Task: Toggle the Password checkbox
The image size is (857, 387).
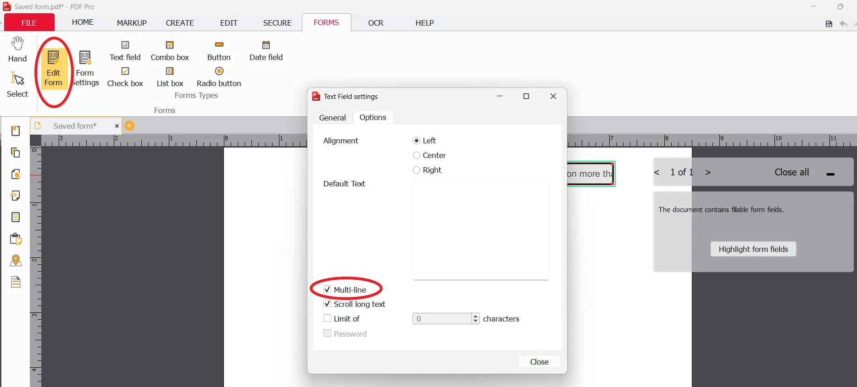Action: [327, 333]
